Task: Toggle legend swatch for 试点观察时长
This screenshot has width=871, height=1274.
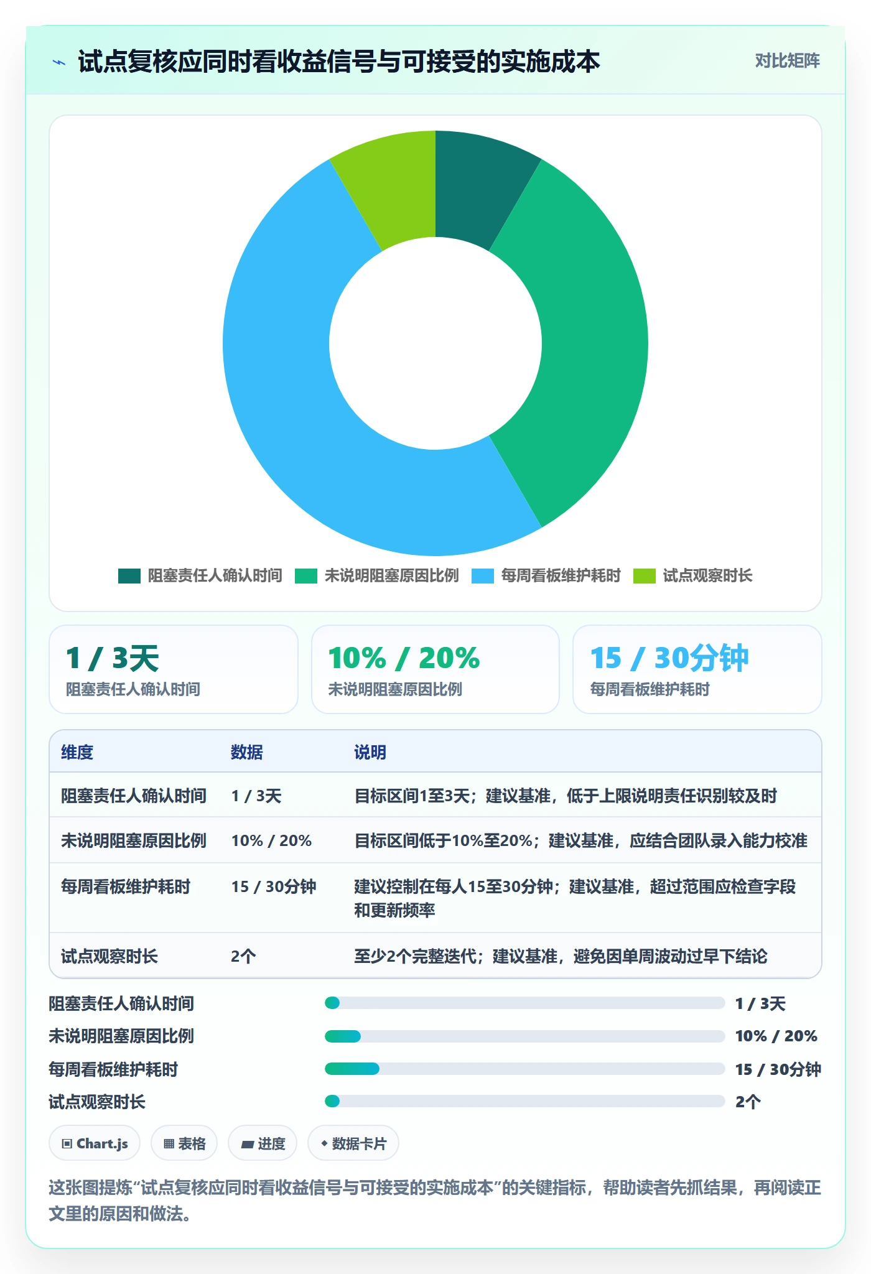Action: (645, 576)
